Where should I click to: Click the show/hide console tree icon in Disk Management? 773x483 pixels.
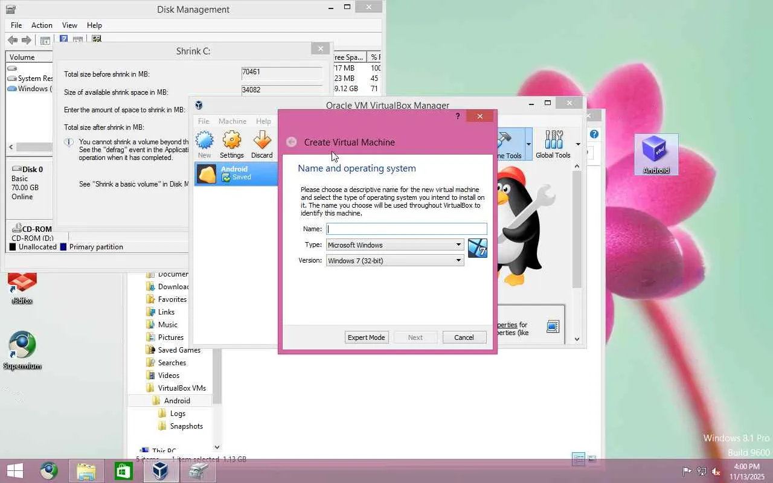click(45, 40)
